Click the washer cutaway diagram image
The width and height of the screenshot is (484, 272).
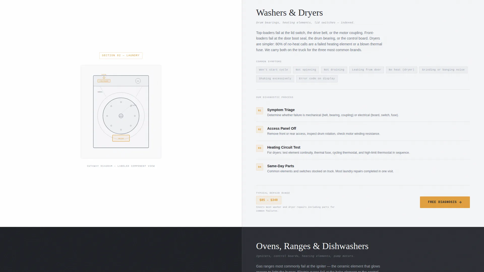point(121,112)
